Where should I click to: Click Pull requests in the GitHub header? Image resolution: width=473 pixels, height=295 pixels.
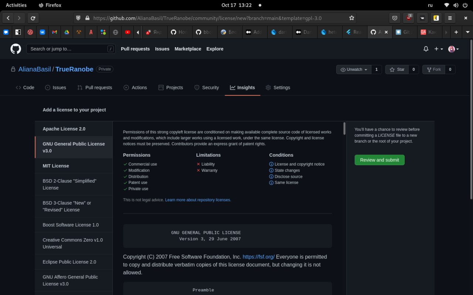click(x=135, y=49)
